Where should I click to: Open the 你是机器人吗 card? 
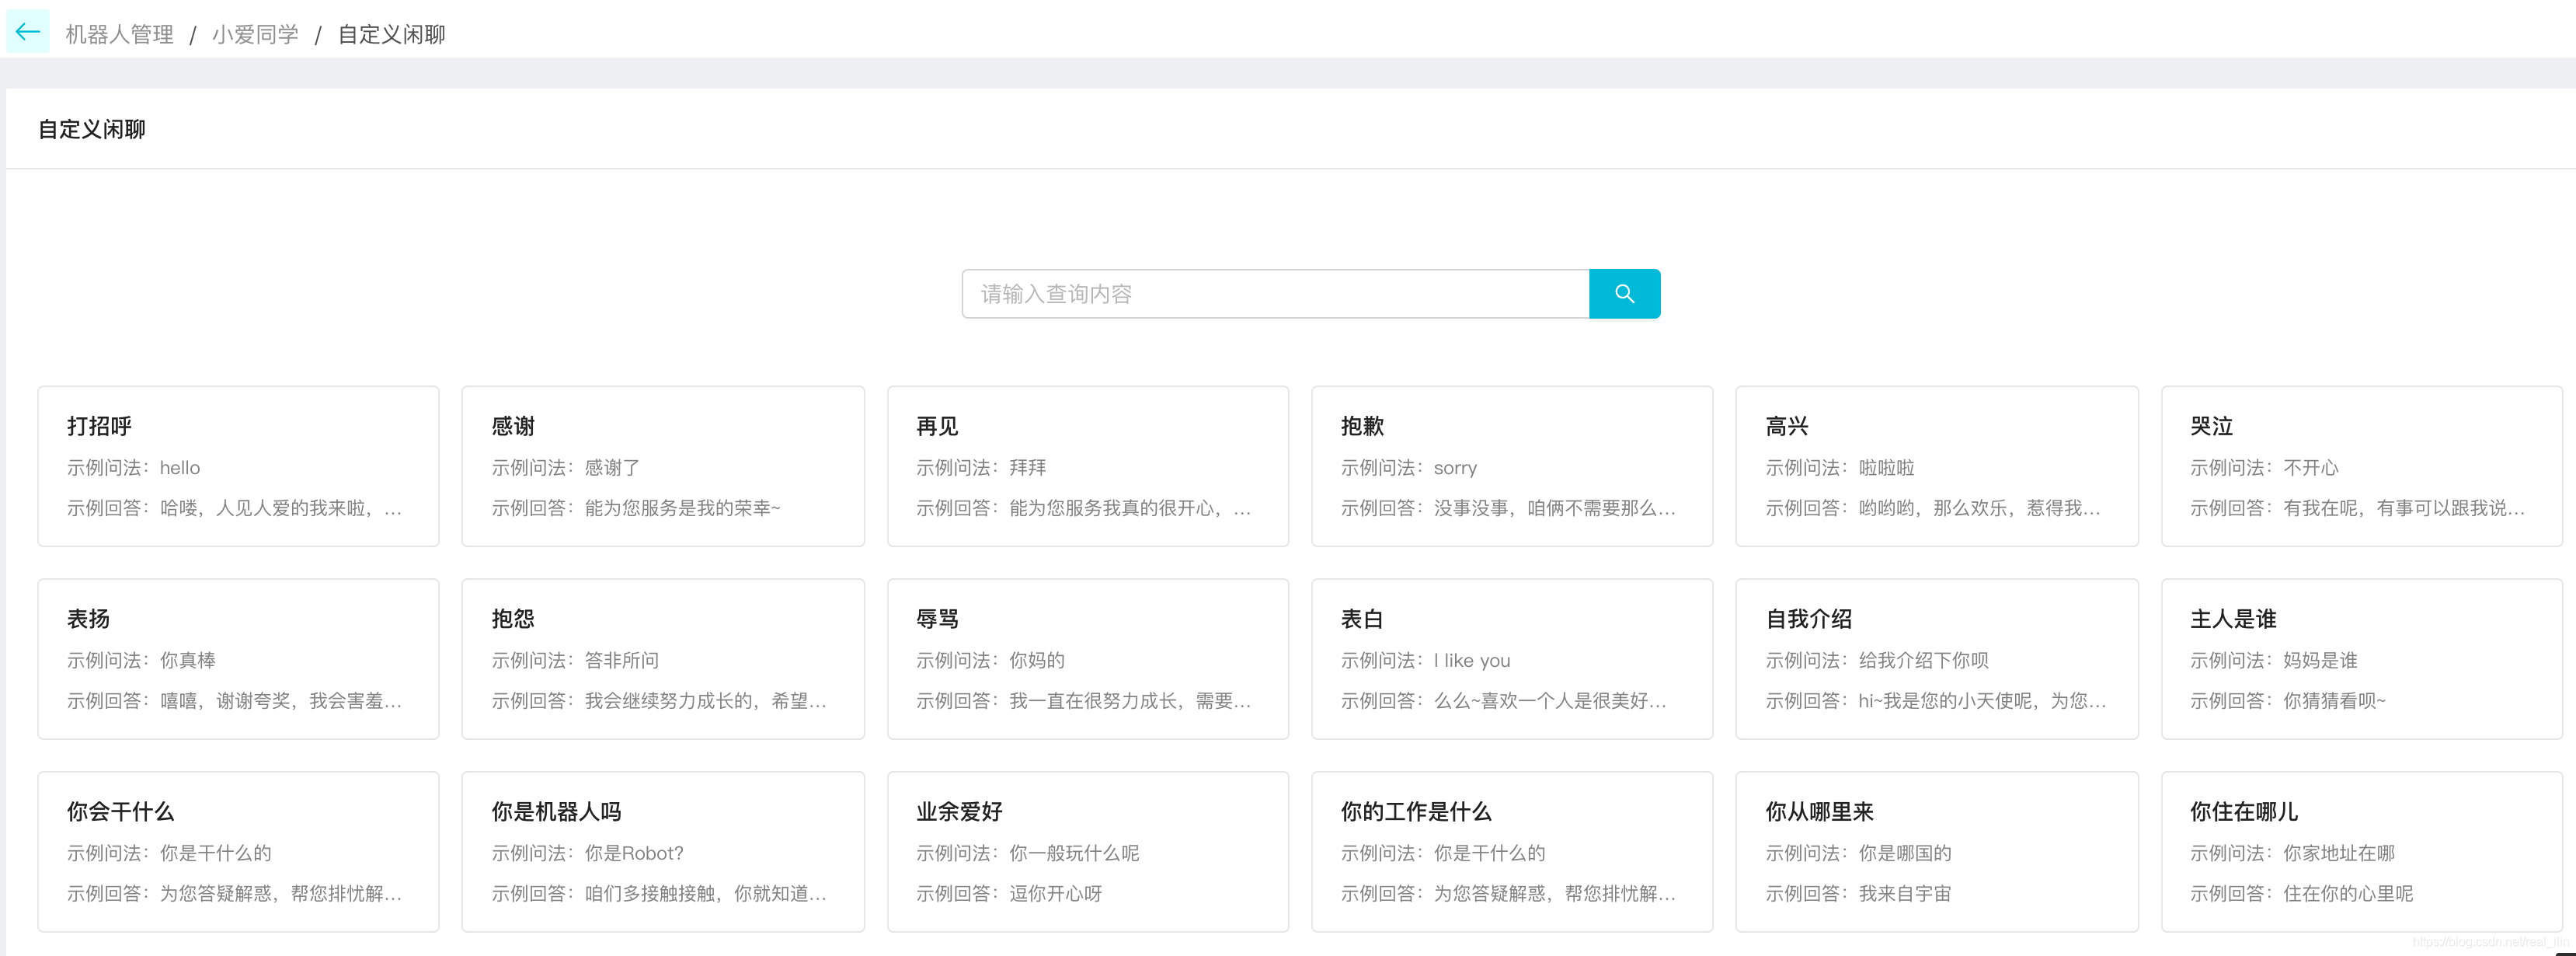coord(663,852)
